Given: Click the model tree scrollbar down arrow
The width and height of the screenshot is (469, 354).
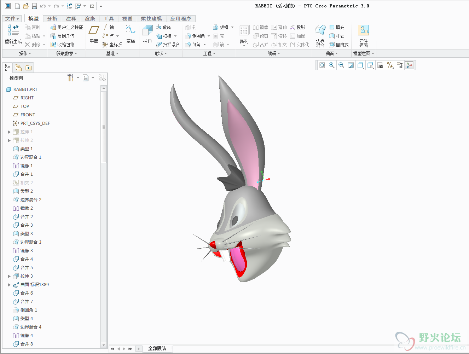Looking at the screenshot, I should tap(104, 345).
